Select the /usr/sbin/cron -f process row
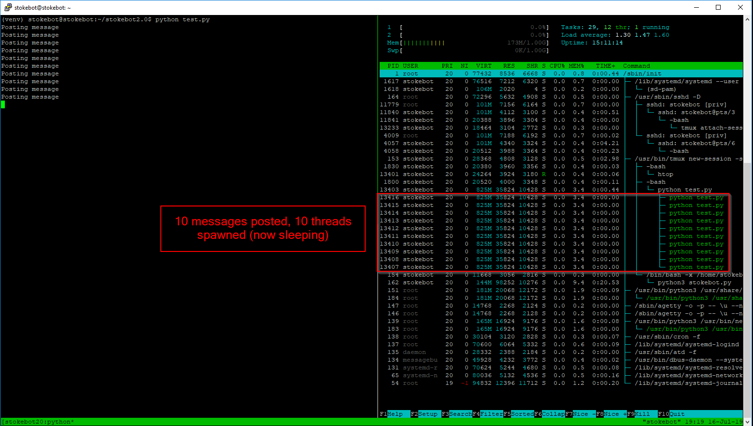 [x=561, y=337]
